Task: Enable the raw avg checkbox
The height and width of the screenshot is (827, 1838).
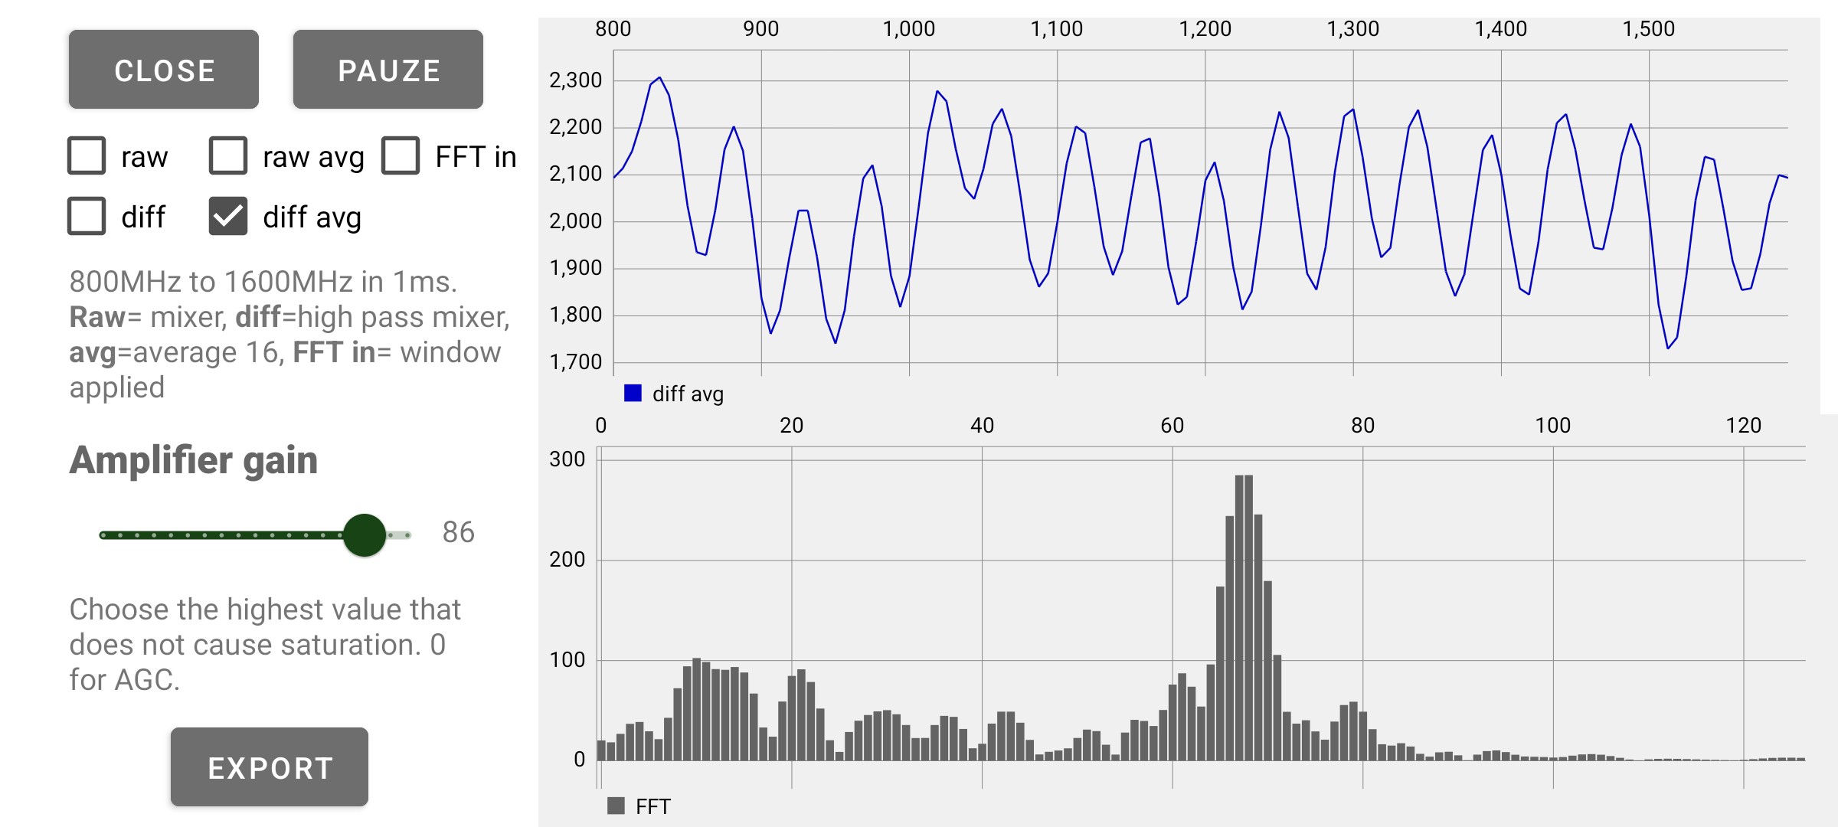Action: tap(228, 156)
